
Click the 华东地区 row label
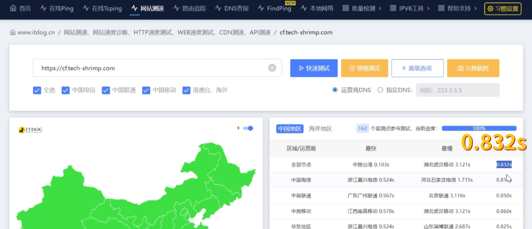[301, 226]
